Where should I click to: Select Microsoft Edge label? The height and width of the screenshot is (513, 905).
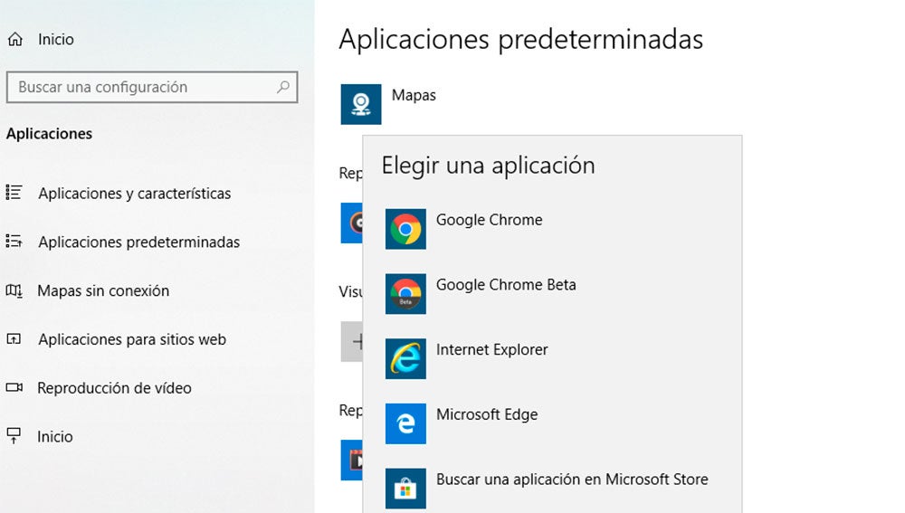point(487,414)
